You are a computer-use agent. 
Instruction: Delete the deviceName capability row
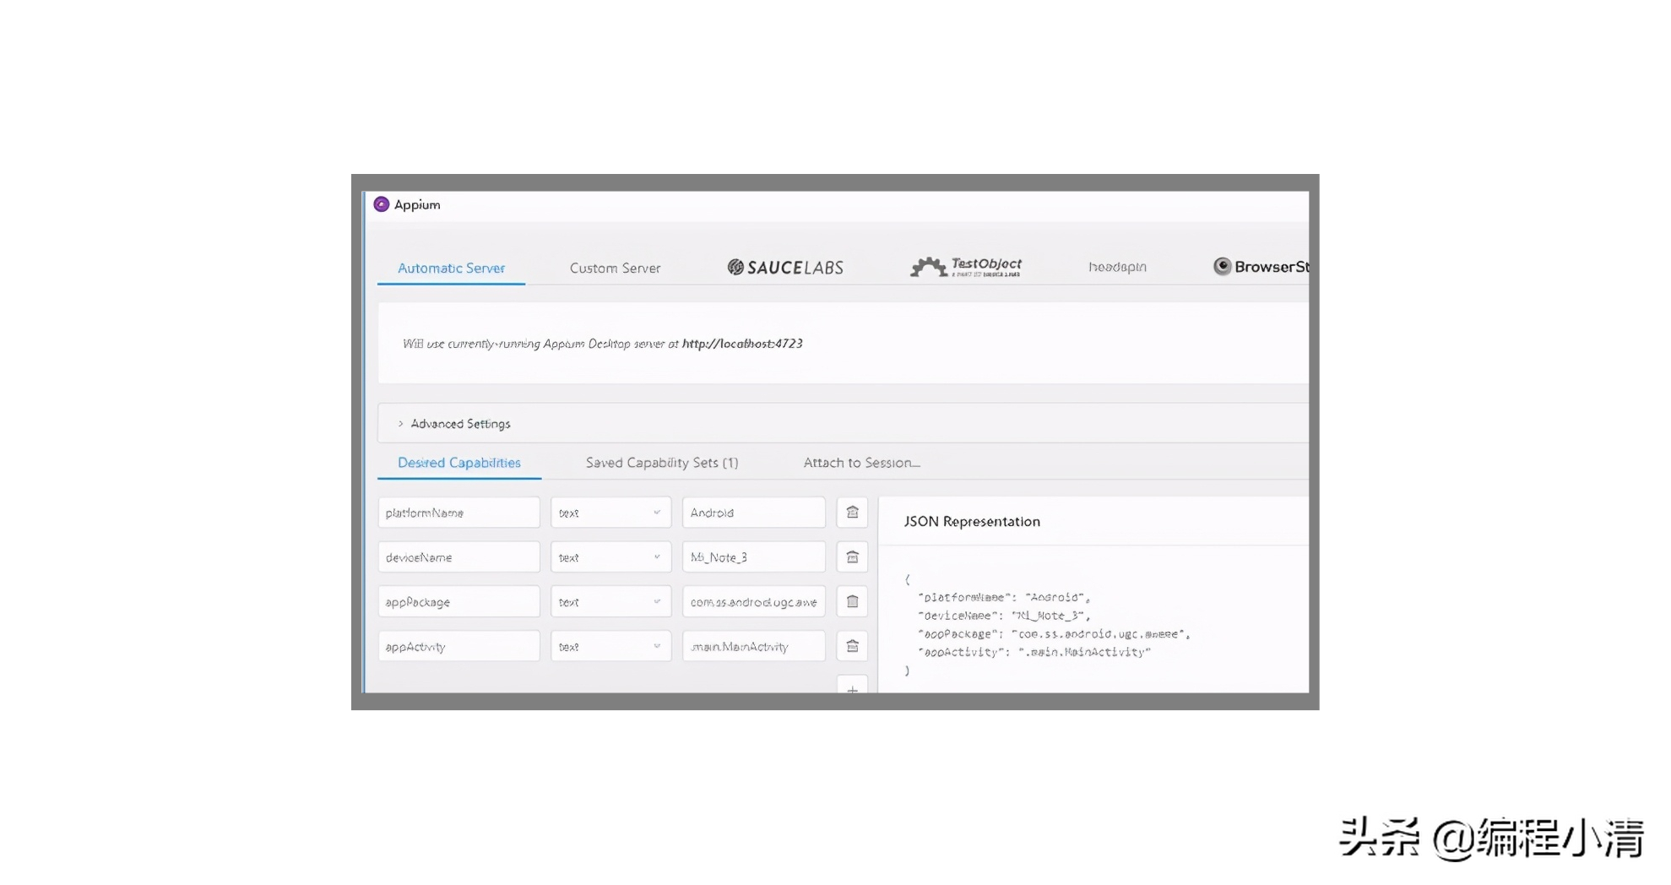coord(852,557)
